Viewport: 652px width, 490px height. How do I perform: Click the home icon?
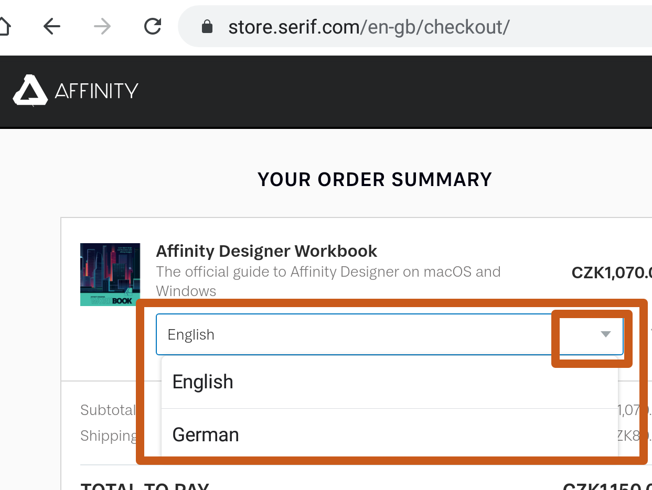(4, 26)
